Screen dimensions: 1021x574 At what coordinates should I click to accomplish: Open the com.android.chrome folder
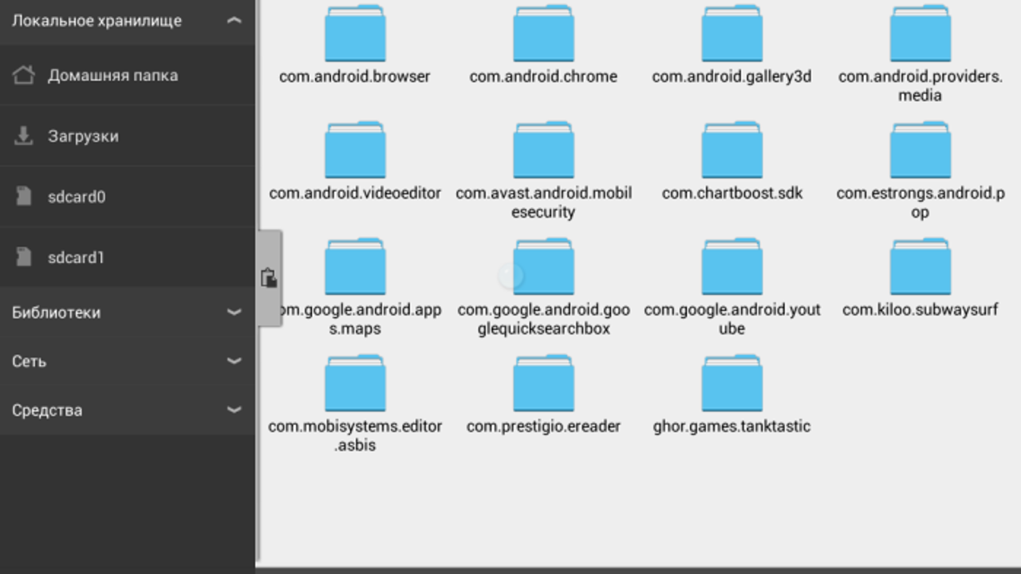pyautogui.click(x=543, y=36)
